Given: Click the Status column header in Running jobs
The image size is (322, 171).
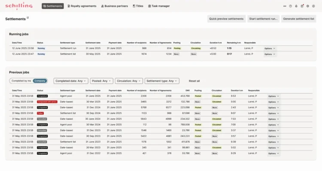Looking at the screenshot, I should pos(40,43).
